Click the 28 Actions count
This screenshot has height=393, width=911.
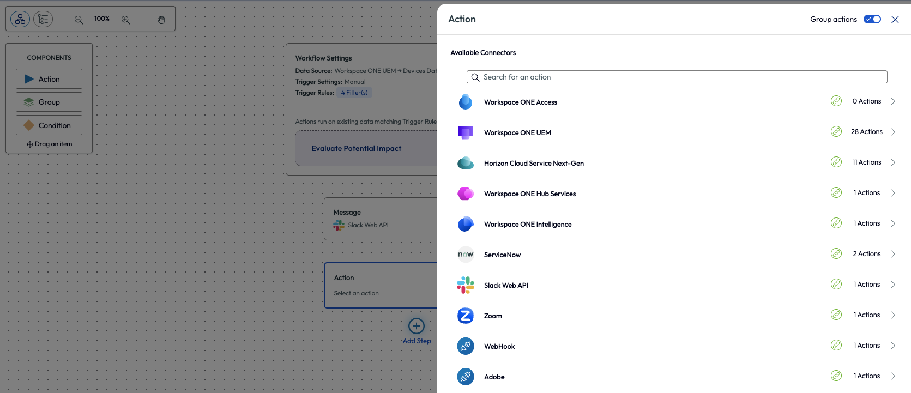(x=867, y=132)
